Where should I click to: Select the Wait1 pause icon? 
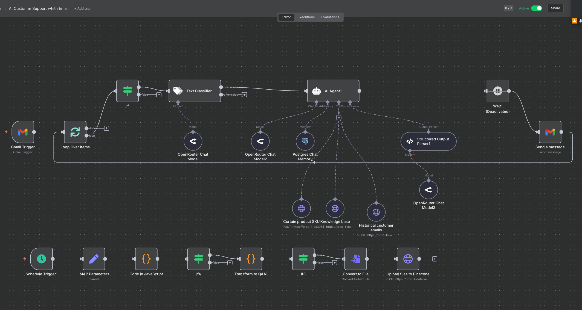(497, 91)
